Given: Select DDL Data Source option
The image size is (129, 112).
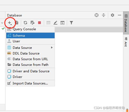Looking at the screenshot, I should click(30, 53).
